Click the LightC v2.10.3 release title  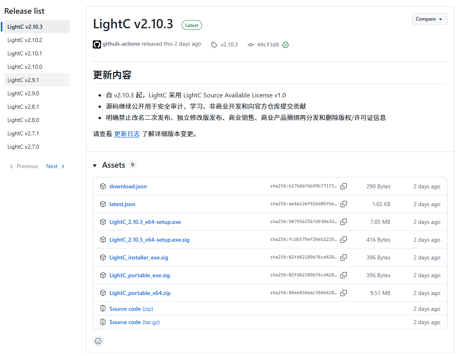[x=133, y=24]
